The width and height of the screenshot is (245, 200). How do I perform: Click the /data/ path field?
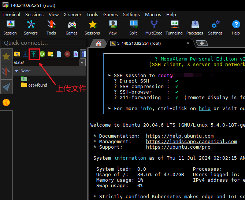46,62
